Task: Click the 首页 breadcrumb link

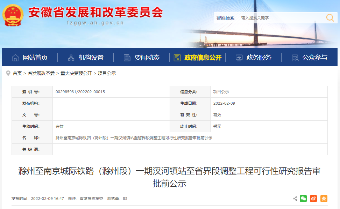Action: pos(17,73)
